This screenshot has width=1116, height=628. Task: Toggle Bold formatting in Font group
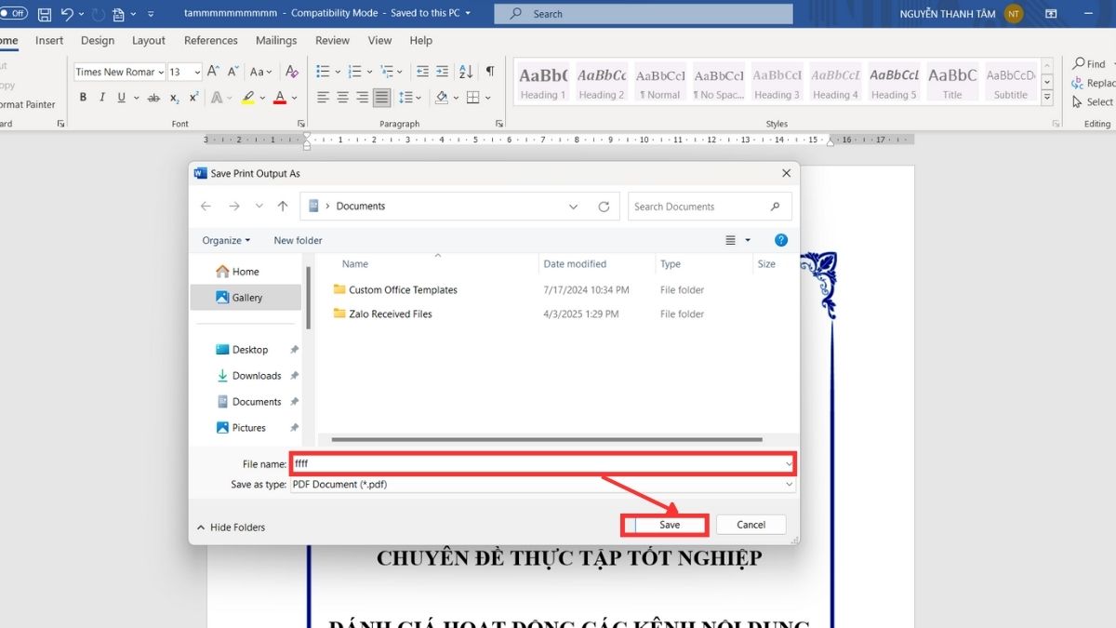point(83,98)
